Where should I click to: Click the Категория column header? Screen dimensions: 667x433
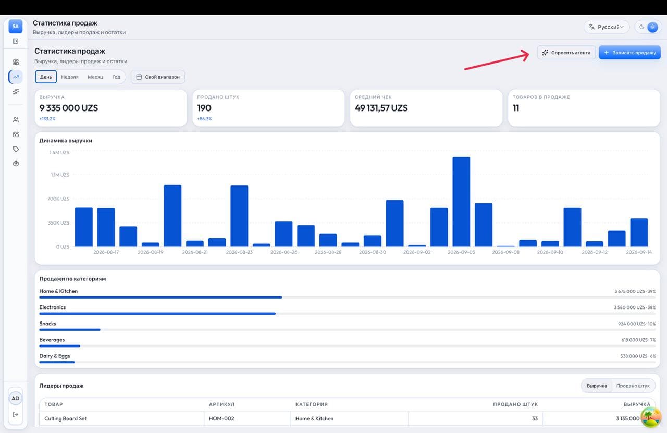[x=312, y=404]
